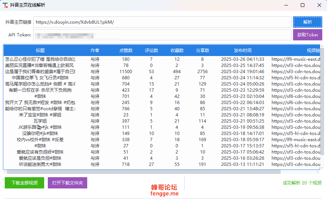The height and width of the screenshot is (199, 327).
Task: Sort by 发布时间 column header
Action: [x=243, y=50]
